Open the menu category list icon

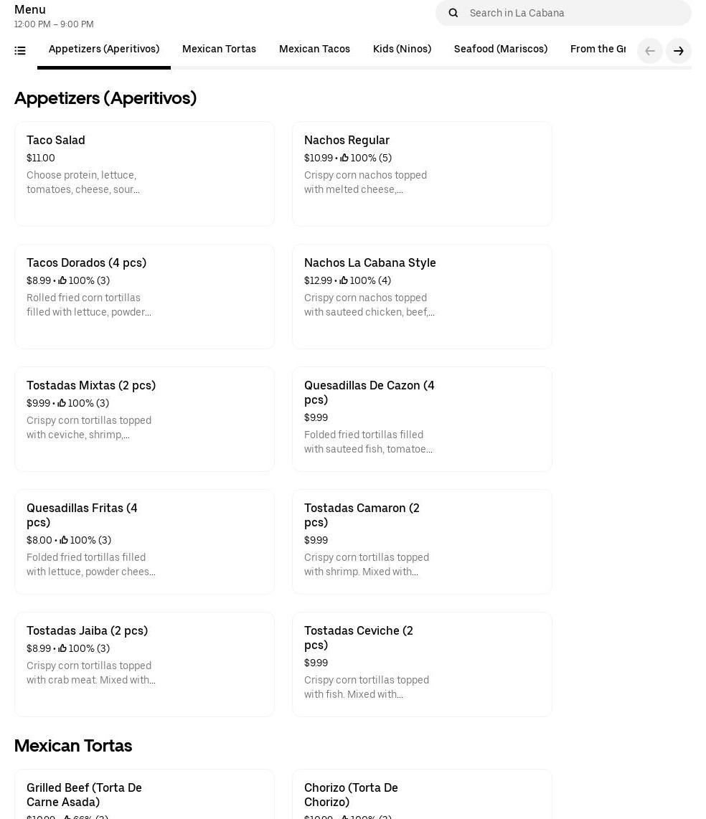click(x=20, y=51)
